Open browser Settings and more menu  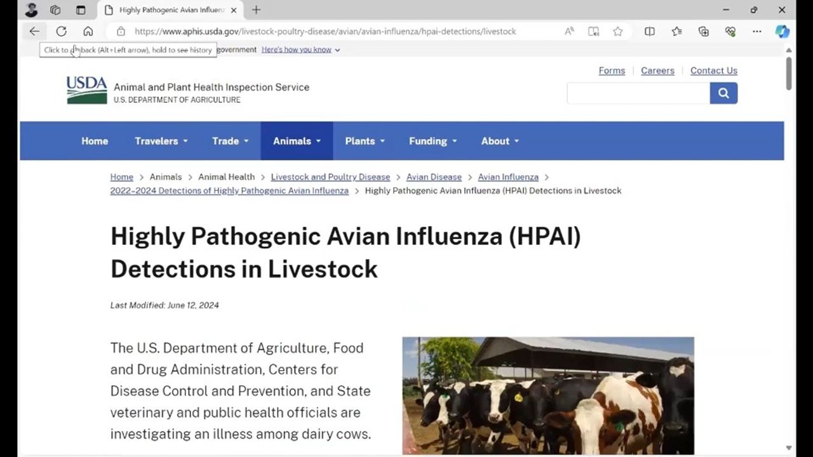coord(756,31)
